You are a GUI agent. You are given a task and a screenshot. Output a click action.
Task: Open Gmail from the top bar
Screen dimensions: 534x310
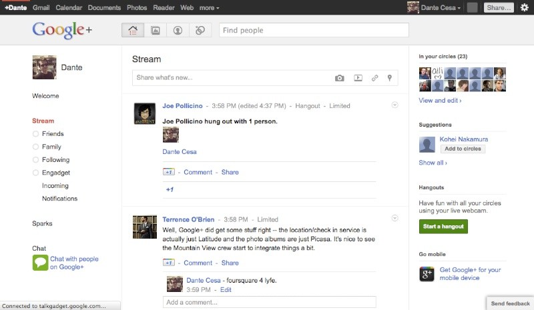[41, 7]
